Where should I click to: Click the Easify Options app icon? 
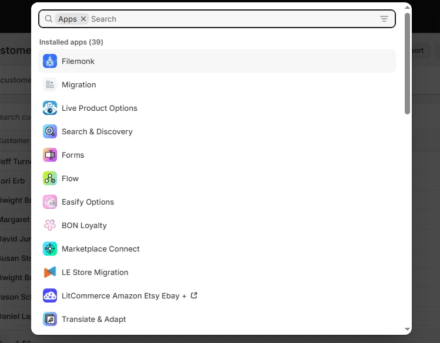pos(50,202)
